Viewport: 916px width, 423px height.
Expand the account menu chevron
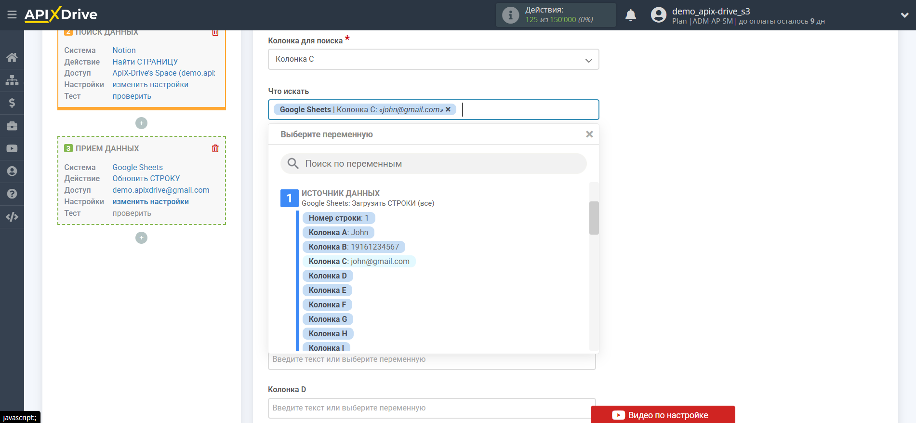point(904,15)
